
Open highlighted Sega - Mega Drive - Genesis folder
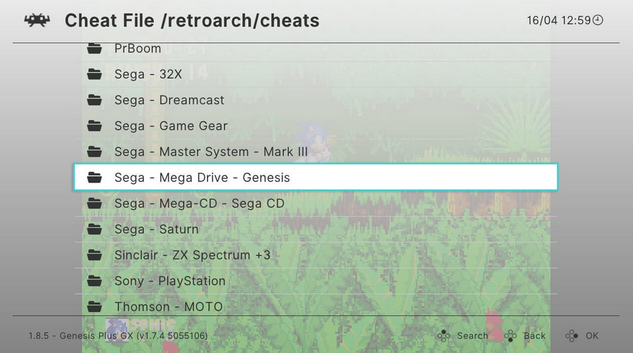(315, 177)
